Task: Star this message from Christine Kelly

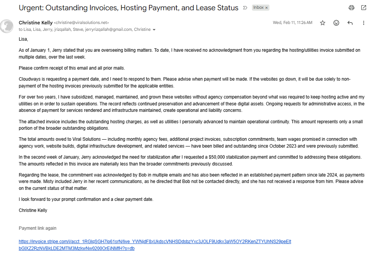Action: tap(323, 22)
